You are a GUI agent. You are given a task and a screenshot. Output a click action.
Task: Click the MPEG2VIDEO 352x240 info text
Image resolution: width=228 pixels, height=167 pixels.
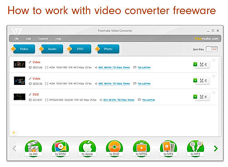coord(73,100)
